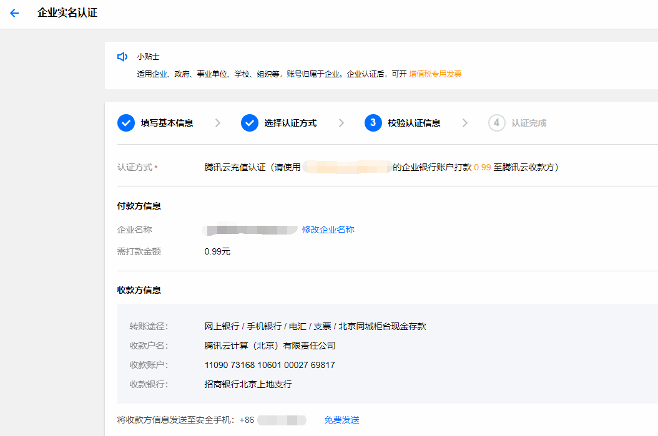
Task: Click the 收款银行 label
Action: click(149, 384)
